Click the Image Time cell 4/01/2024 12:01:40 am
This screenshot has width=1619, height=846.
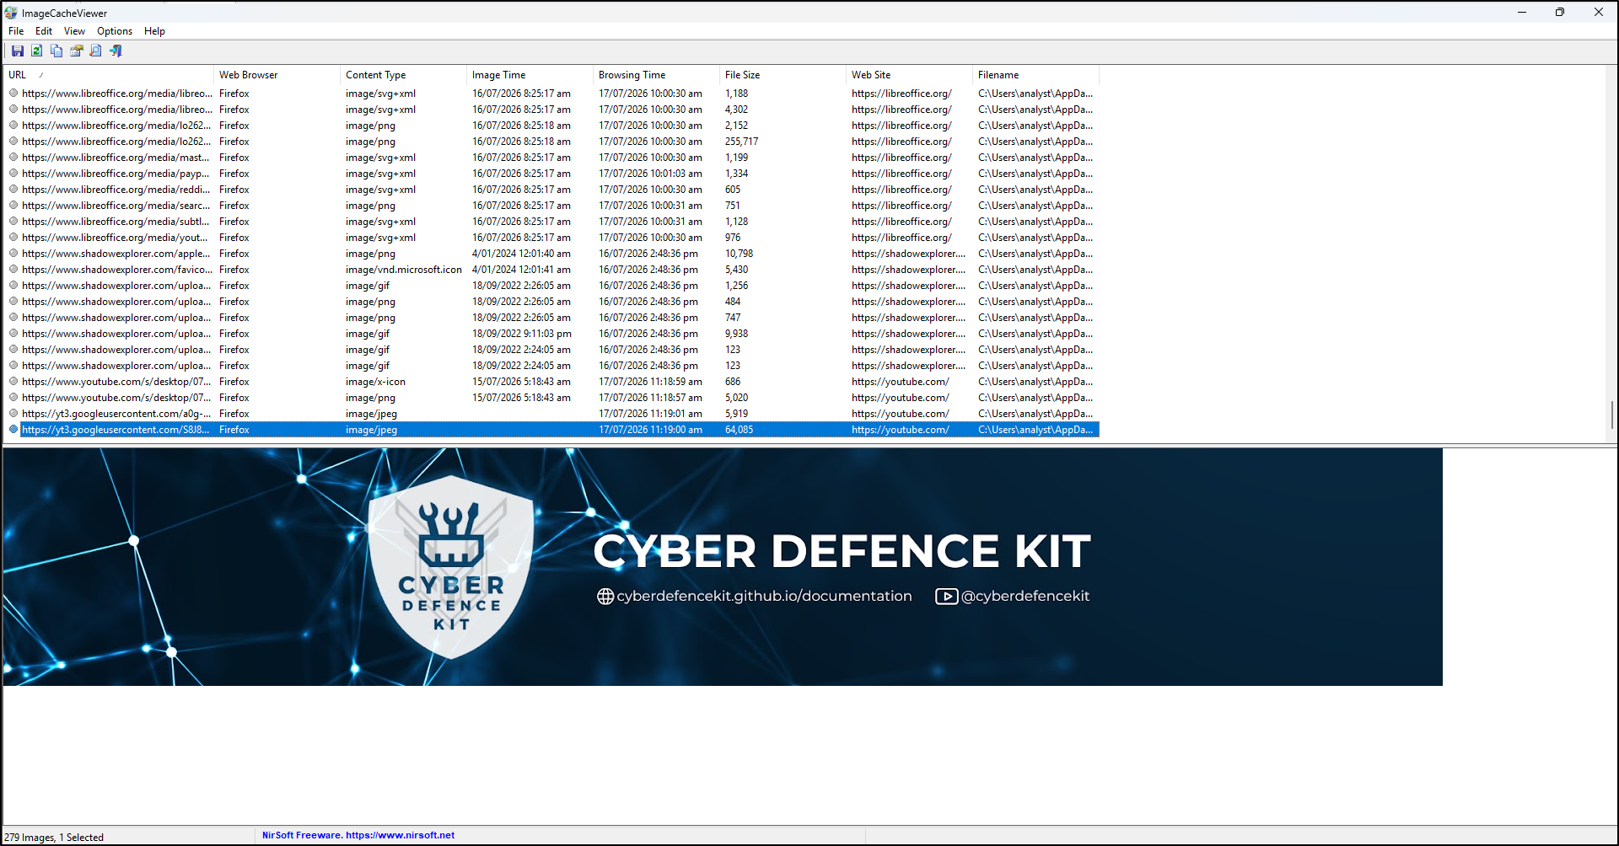(x=521, y=254)
